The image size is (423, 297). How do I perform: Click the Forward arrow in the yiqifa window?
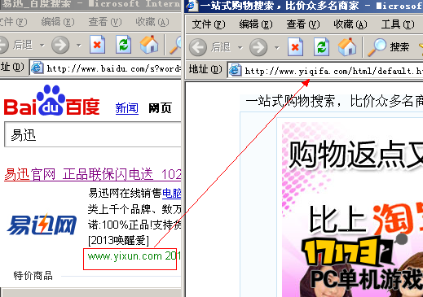(x=258, y=47)
